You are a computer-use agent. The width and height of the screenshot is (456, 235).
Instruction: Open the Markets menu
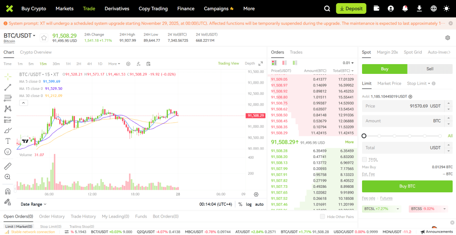(x=65, y=9)
